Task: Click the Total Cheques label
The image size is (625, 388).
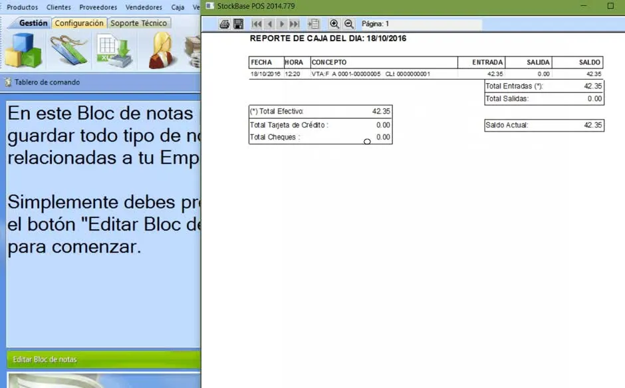Action: pos(275,137)
